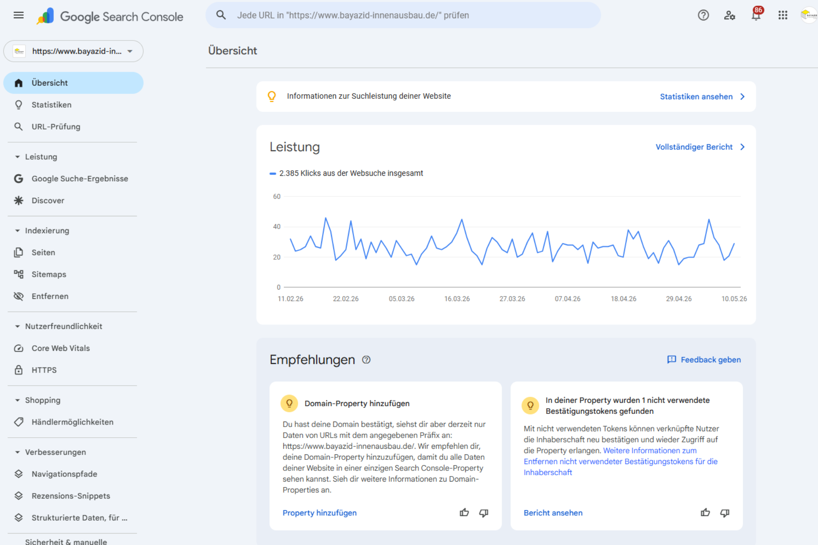Screen dimensions: 818x545
Task: Click the Übersicht page title
Action: [x=233, y=51]
